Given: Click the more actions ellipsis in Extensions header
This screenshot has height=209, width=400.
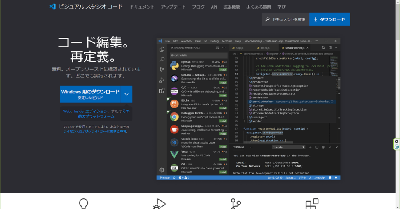Looking at the screenshot, I should (x=224, y=48).
